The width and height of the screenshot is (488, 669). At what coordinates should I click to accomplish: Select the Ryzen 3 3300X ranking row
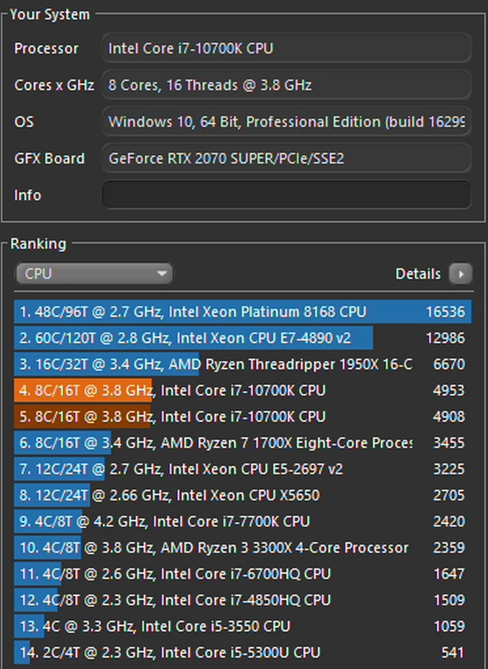pyautogui.click(x=243, y=547)
